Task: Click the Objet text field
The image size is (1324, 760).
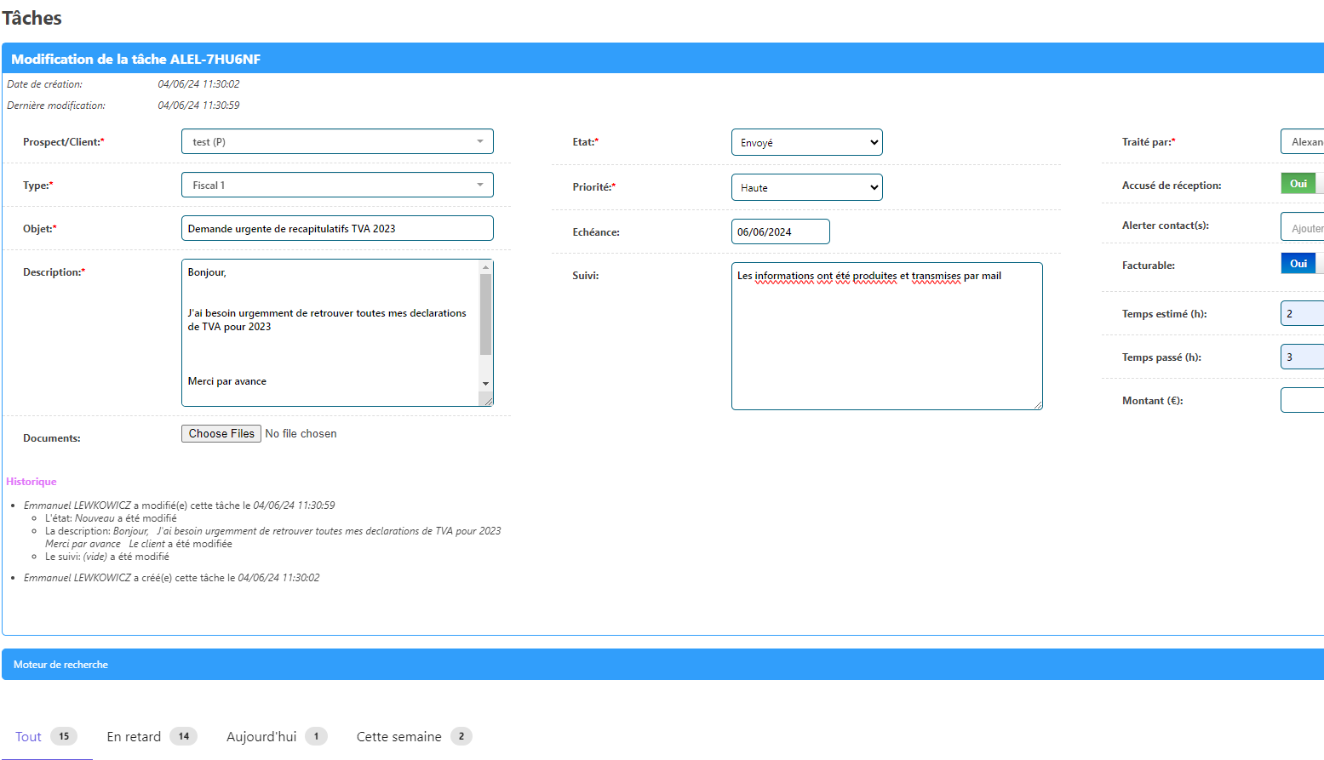Action: point(337,229)
